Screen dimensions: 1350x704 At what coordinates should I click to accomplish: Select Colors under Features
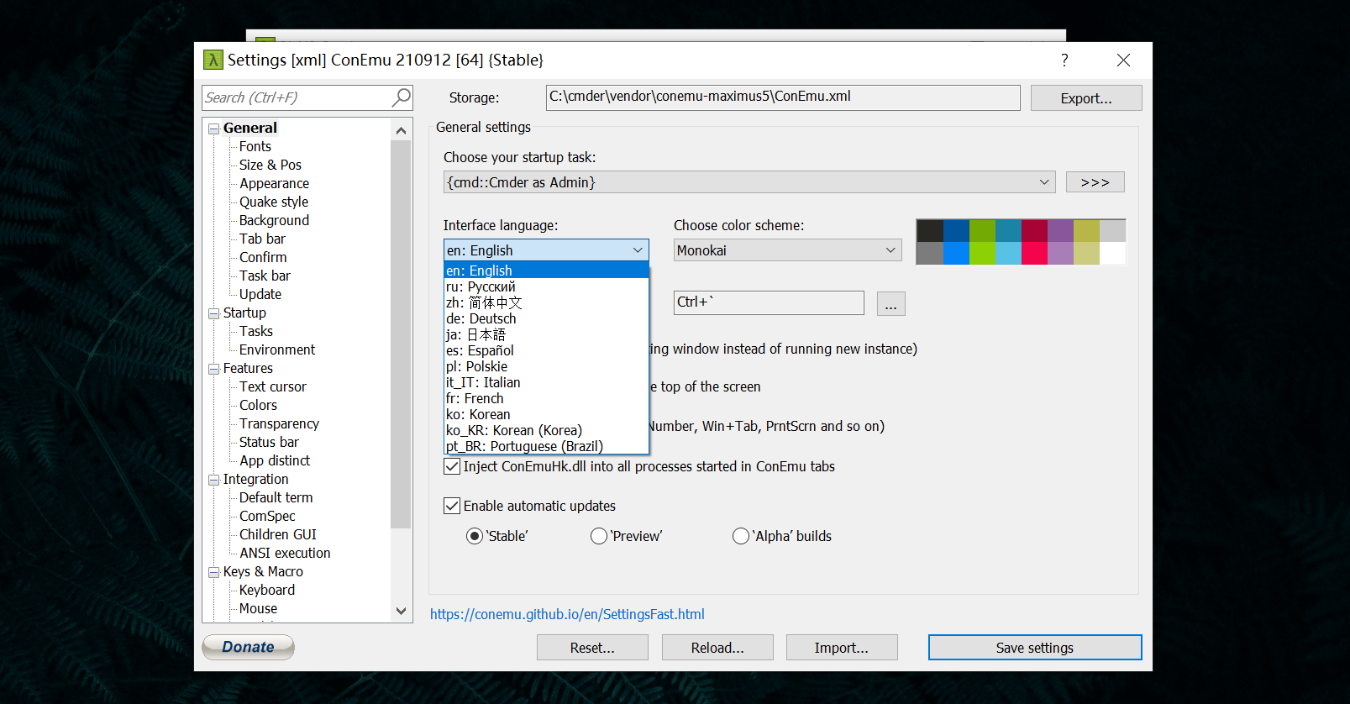pyautogui.click(x=258, y=405)
